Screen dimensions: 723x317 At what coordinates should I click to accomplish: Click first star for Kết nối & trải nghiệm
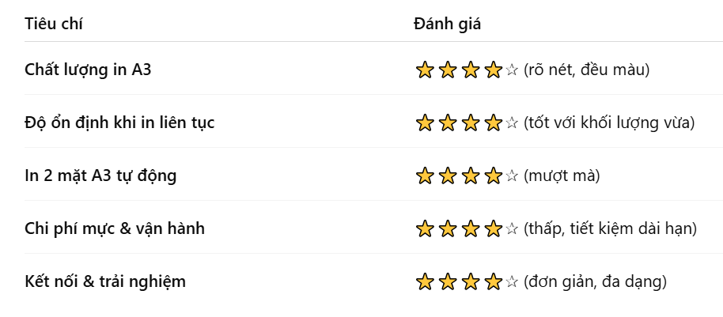(x=425, y=281)
